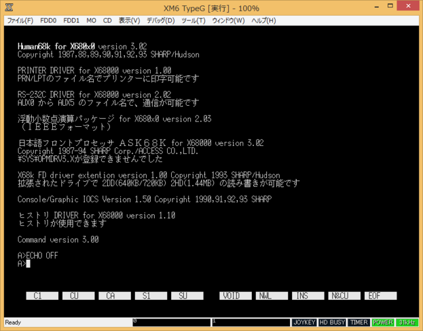Click the INS function key label
The image size is (423, 331).
tap(308, 296)
